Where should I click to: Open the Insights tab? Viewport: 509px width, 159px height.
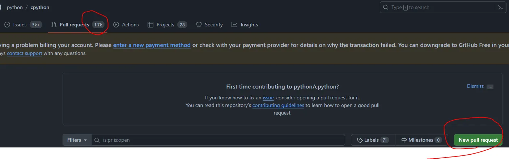pyautogui.click(x=249, y=25)
